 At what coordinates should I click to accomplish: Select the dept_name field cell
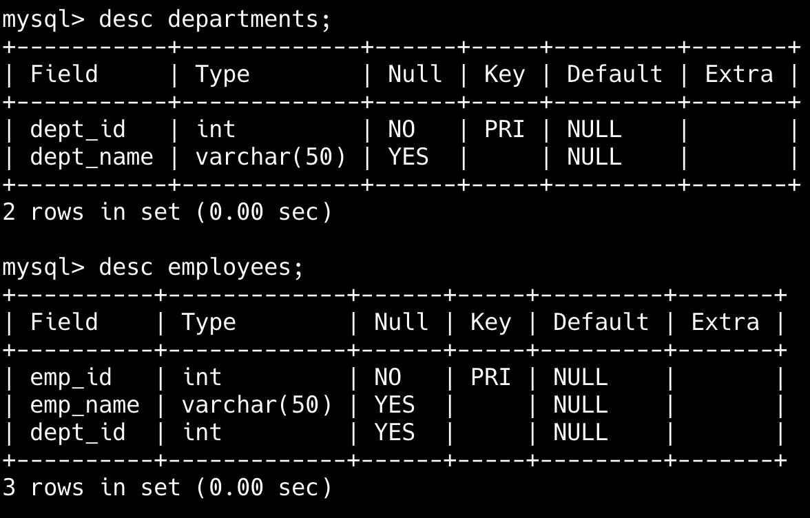coord(92,158)
